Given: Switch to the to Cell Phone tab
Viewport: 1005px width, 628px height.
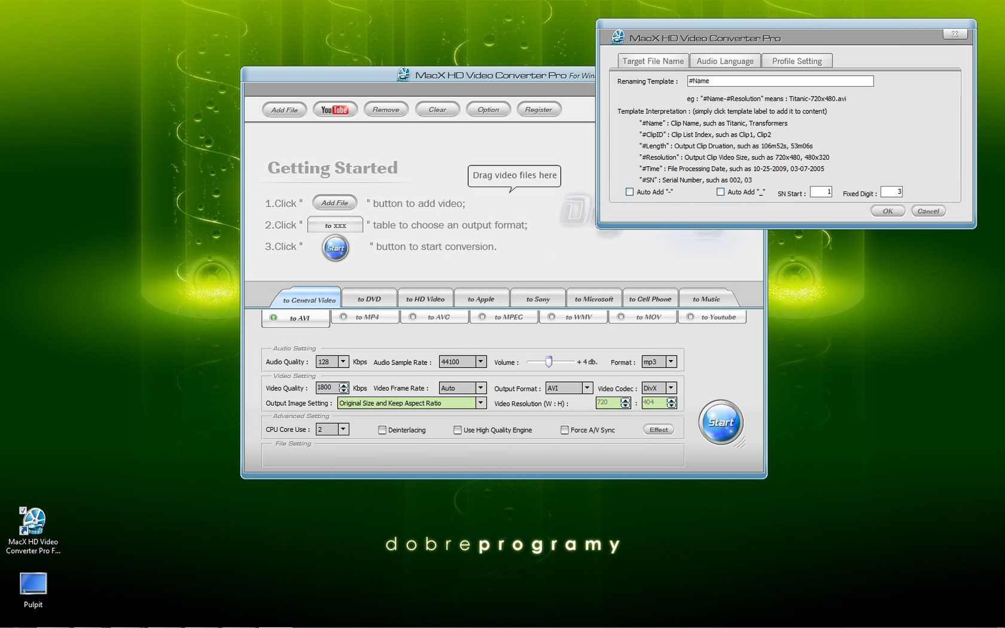Looking at the screenshot, I should (x=650, y=299).
